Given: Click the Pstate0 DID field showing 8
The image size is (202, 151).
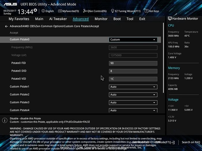Looking at the screenshot, I should click(x=133, y=71).
